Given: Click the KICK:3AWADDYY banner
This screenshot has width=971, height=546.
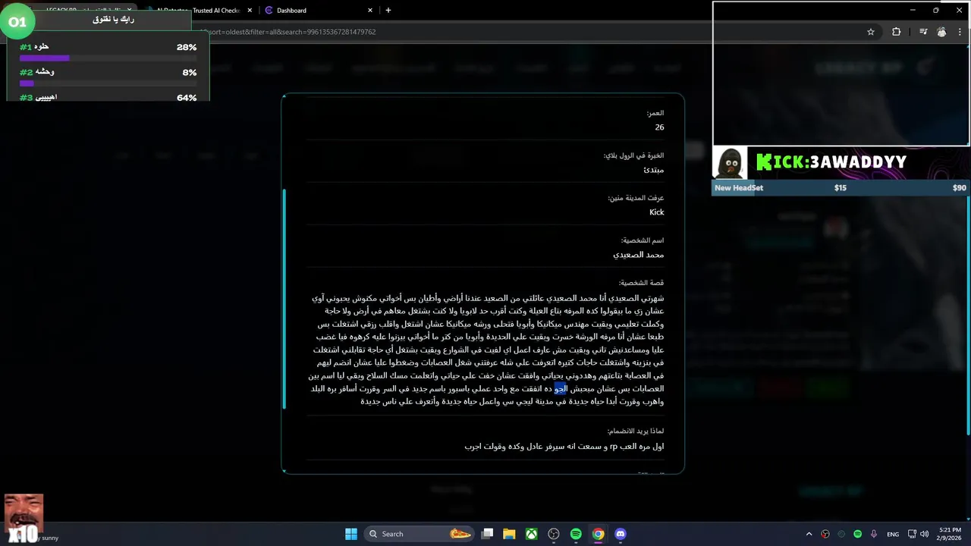Looking at the screenshot, I should [x=831, y=162].
